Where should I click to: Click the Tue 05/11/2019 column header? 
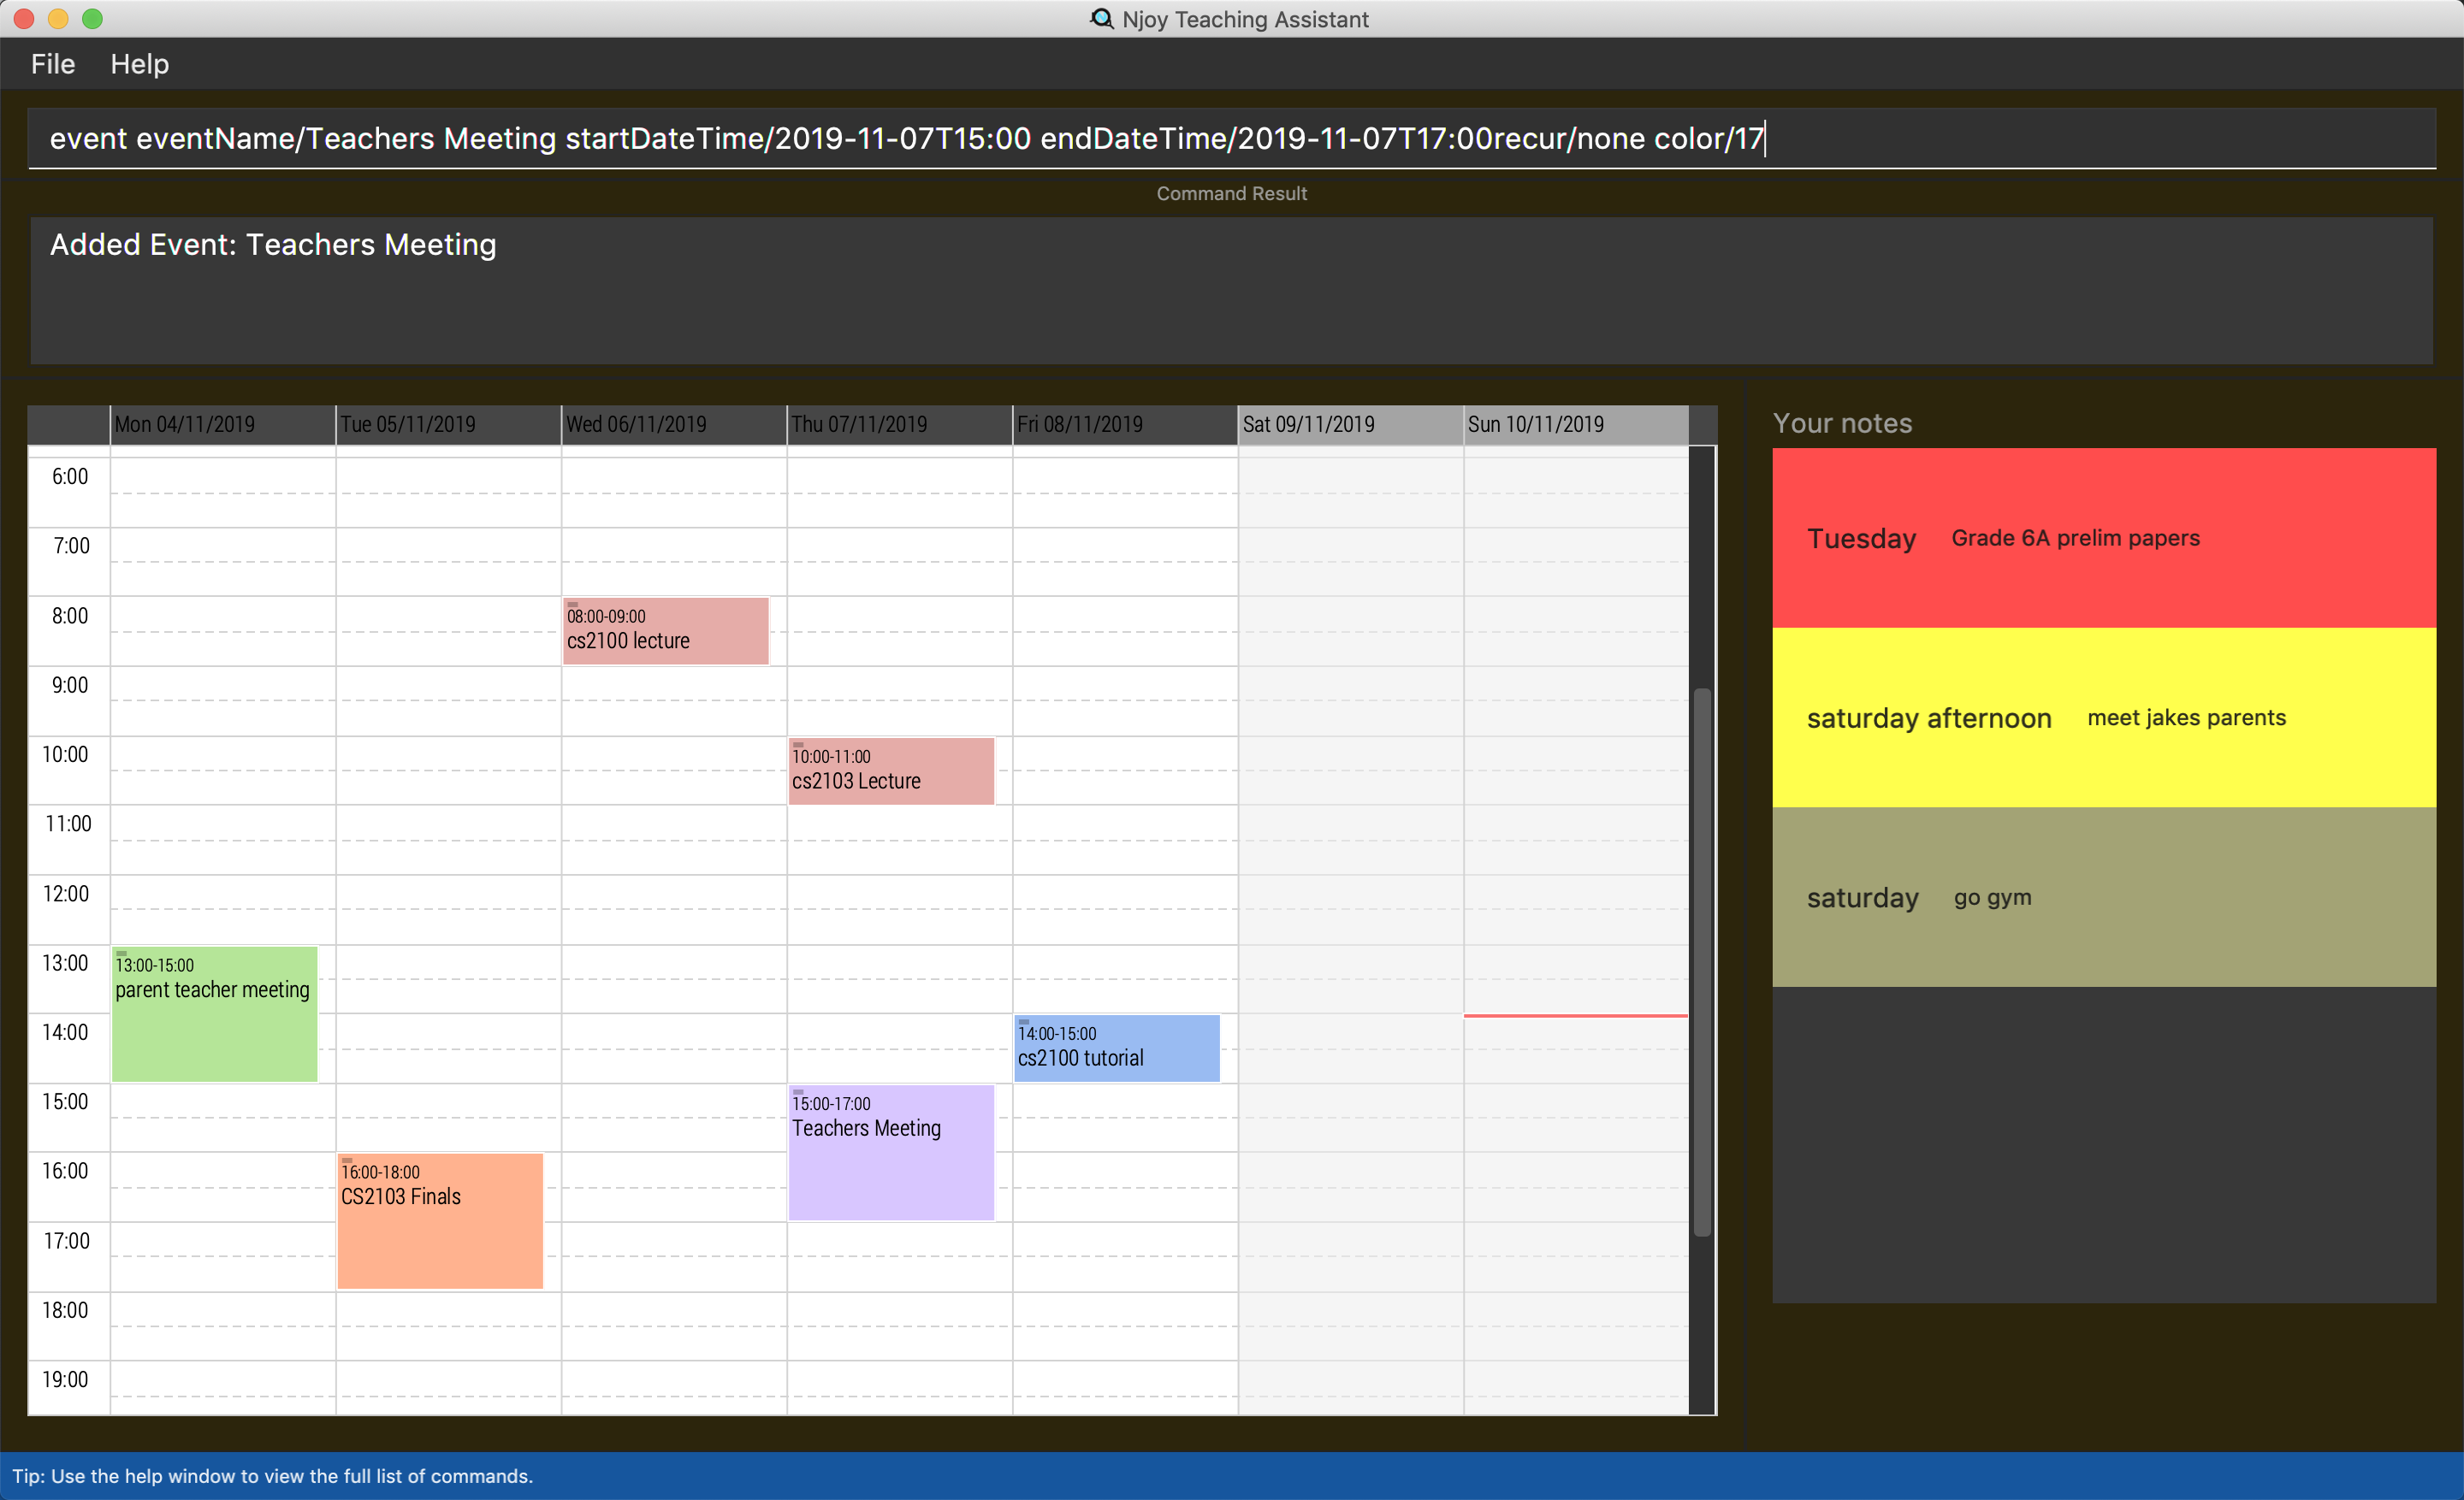click(x=448, y=425)
